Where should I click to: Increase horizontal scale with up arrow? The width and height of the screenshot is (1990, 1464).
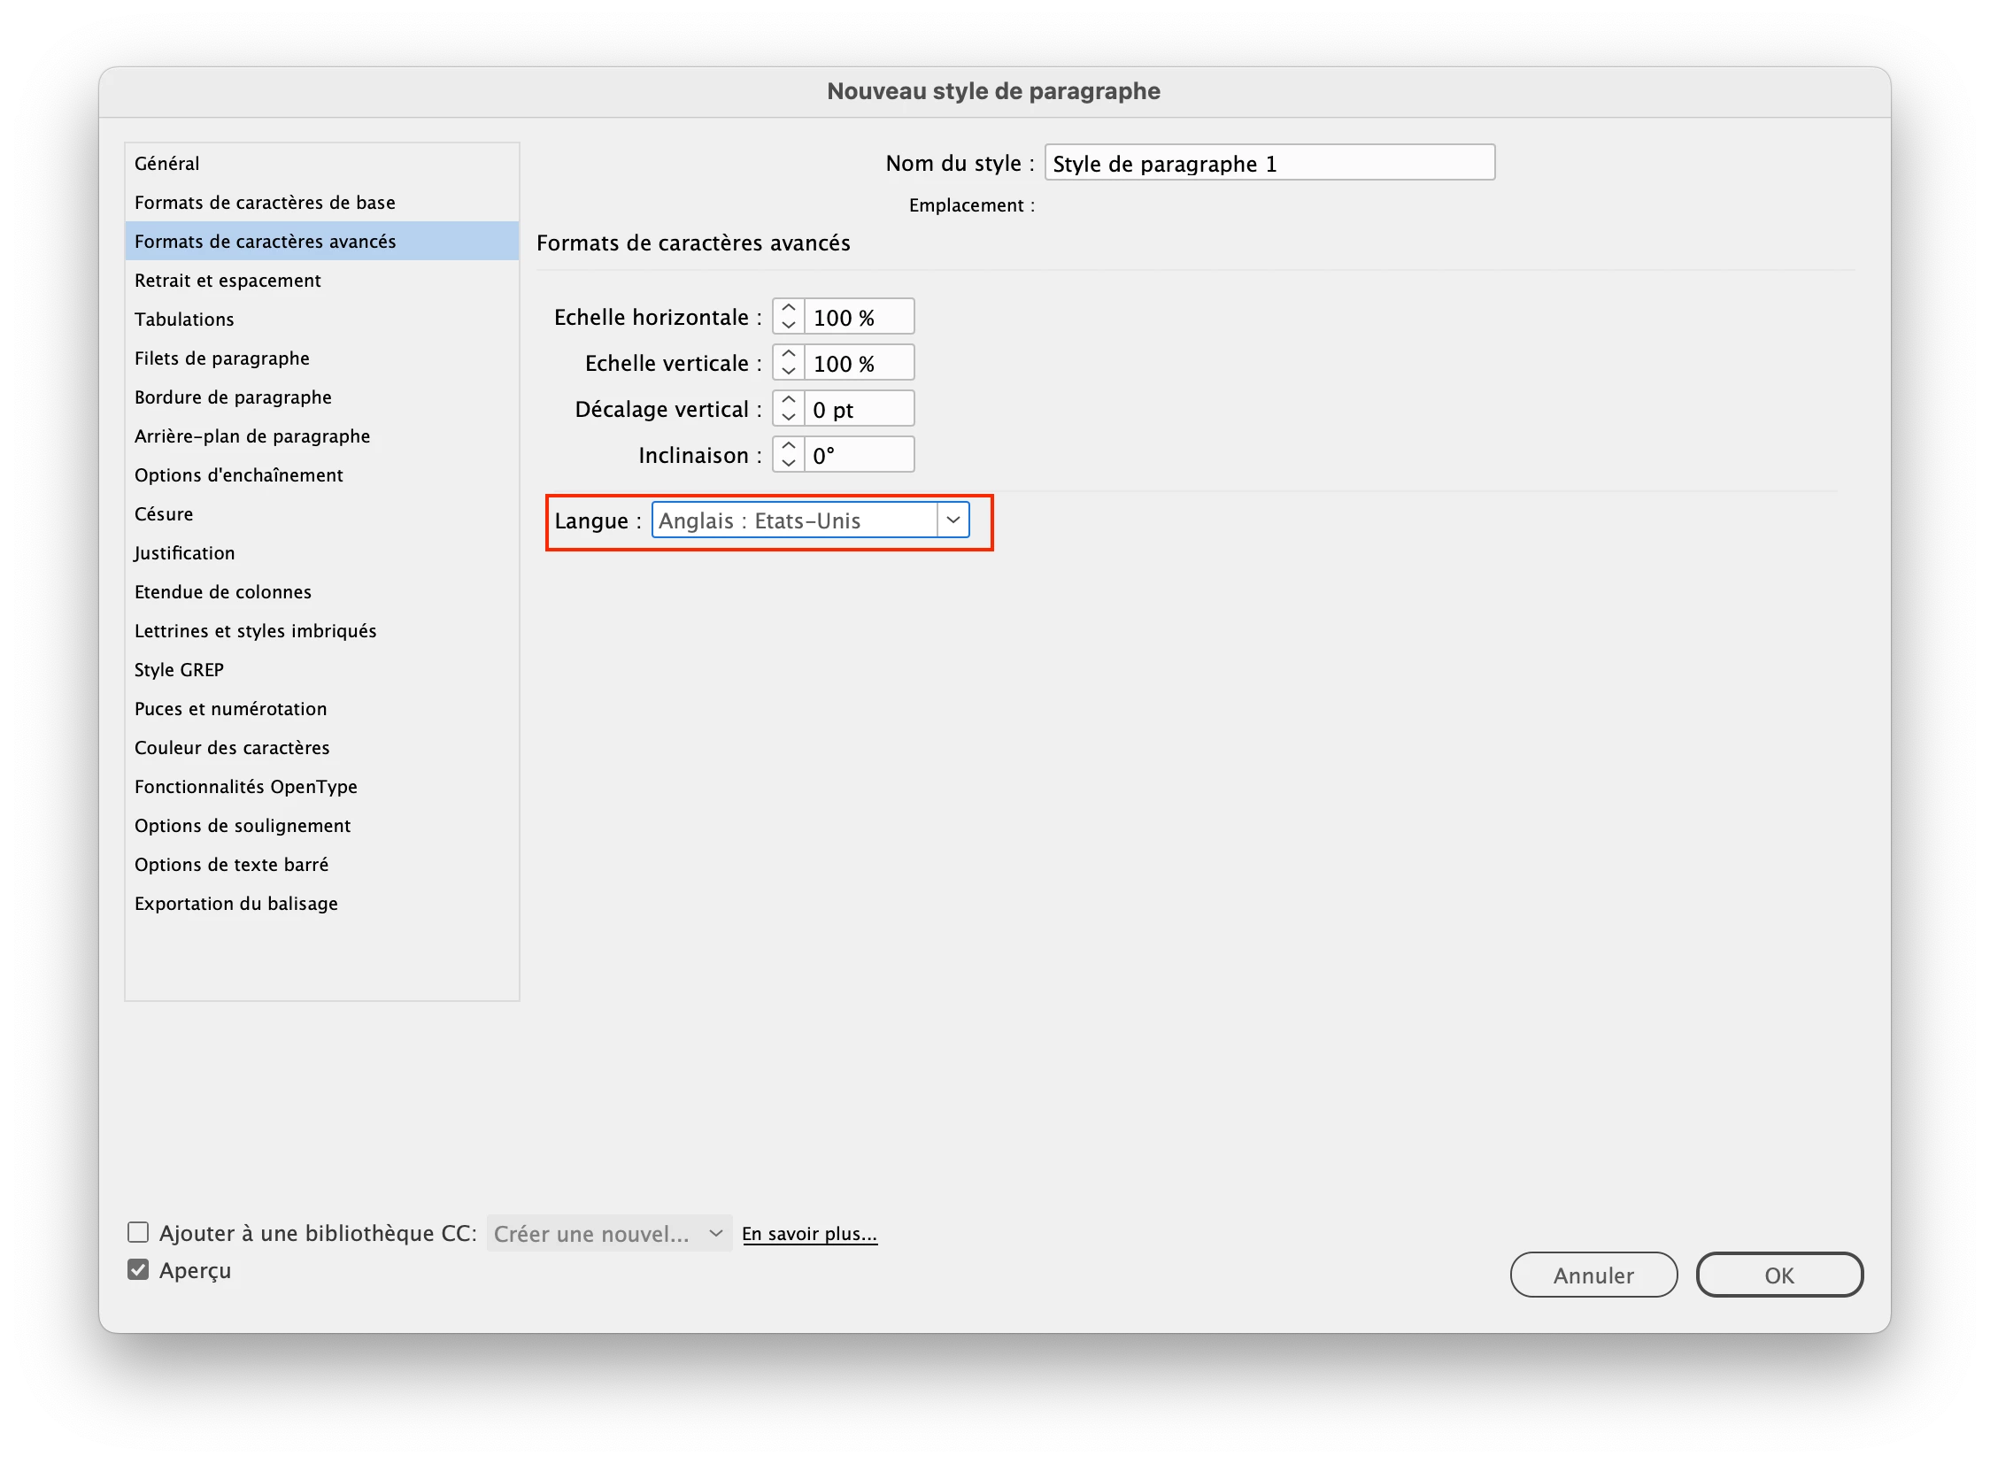click(x=788, y=308)
